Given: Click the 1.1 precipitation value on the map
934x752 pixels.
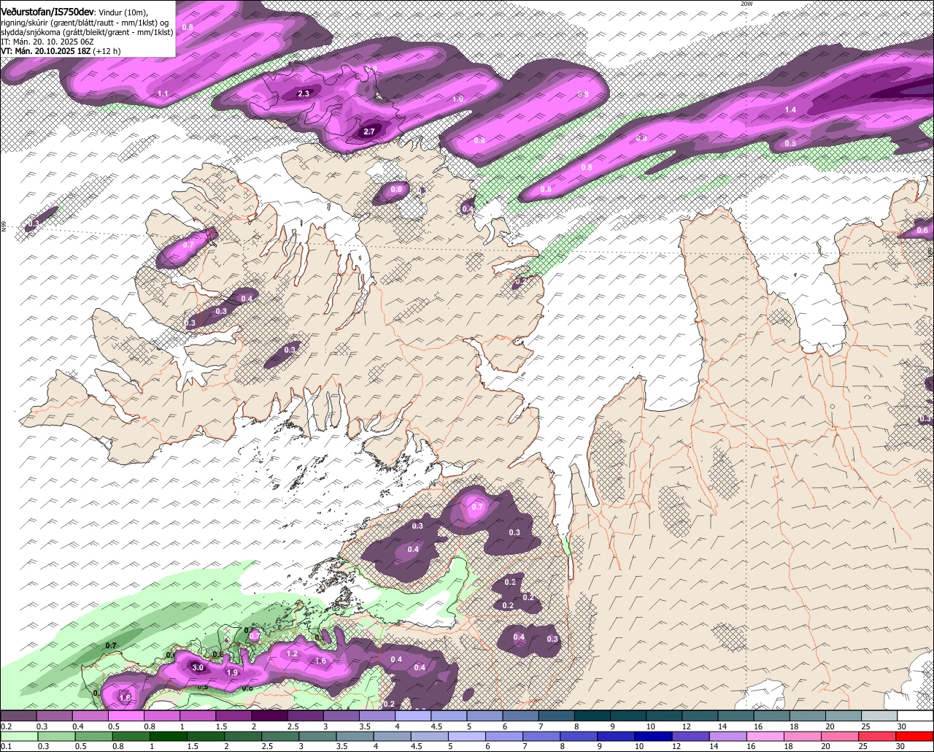Looking at the screenshot, I should pos(163,93).
